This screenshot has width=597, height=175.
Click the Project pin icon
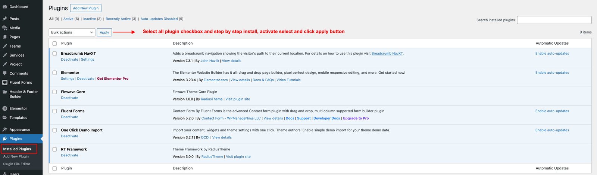pyautogui.click(x=5, y=64)
